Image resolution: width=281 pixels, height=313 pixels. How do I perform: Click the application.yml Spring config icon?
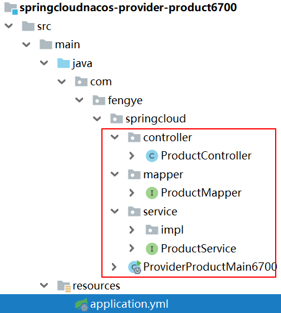pos(81,304)
